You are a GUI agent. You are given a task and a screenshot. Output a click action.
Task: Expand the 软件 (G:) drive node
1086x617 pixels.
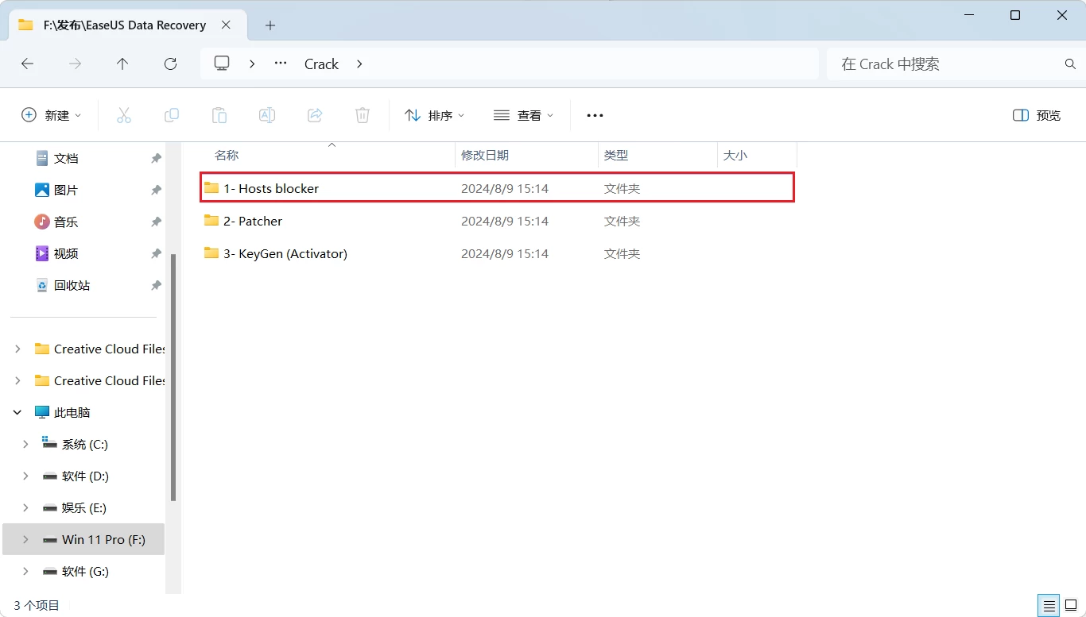click(25, 572)
